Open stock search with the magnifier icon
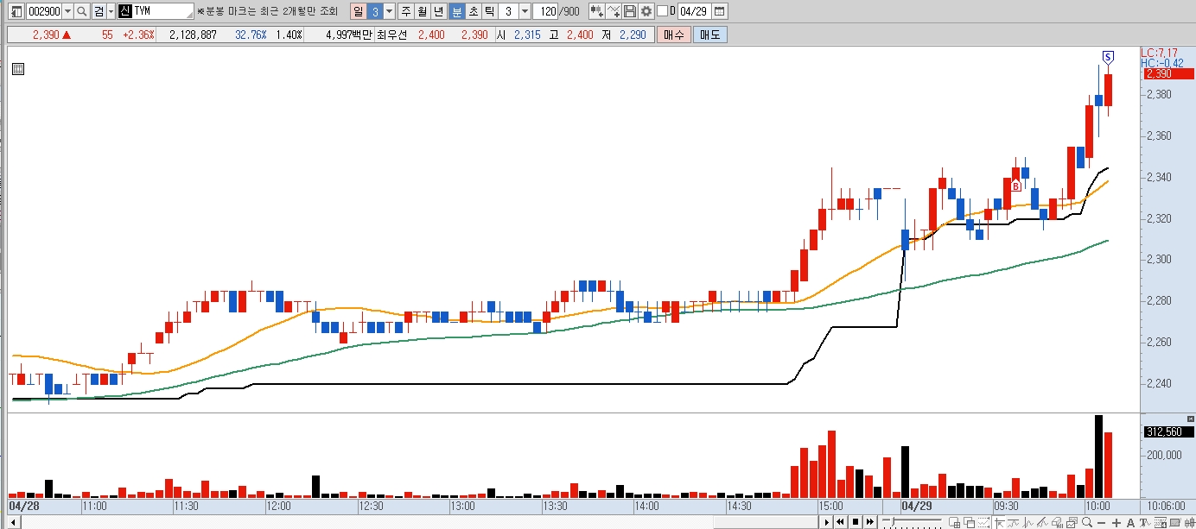The width and height of the screenshot is (1196, 529). point(82,11)
